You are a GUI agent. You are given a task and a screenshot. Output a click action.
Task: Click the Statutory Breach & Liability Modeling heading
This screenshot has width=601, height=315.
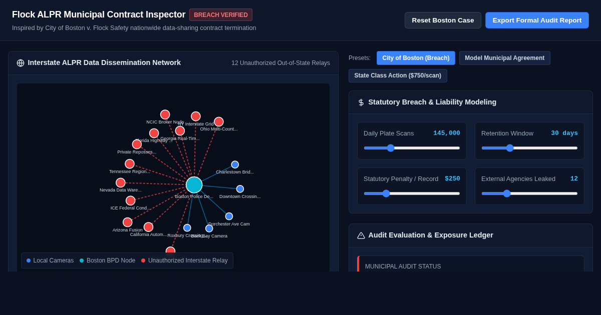[x=432, y=102]
